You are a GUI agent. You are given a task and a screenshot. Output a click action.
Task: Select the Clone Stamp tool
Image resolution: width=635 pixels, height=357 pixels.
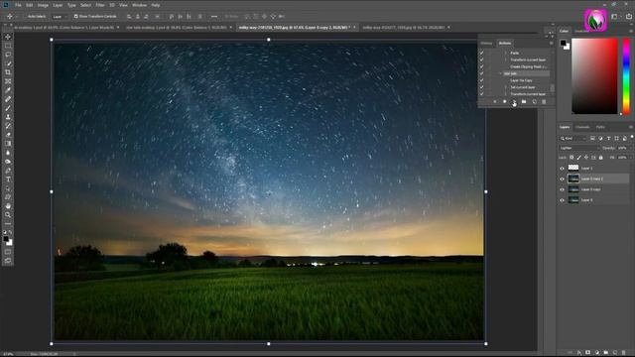click(x=8, y=117)
